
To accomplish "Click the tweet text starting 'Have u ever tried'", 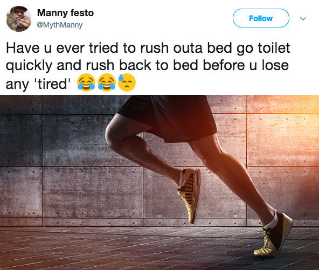I will 148,66.
